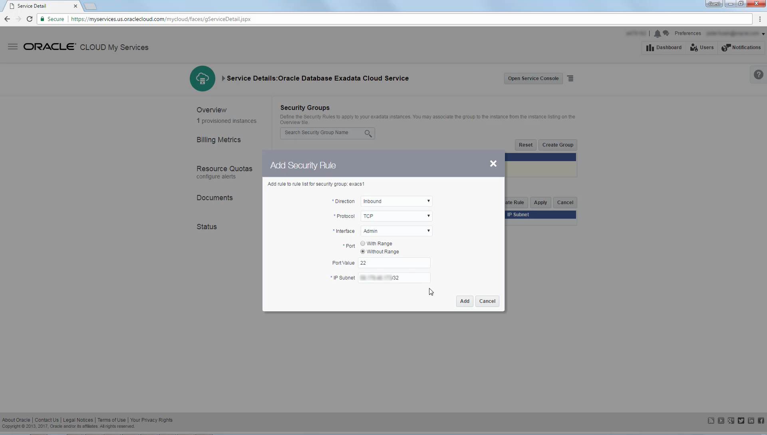Go to the Overview section
The height and width of the screenshot is (435, 767).
211,110
